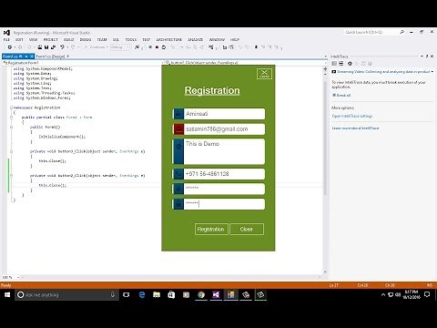Open the ARCHITECTURE menu
The height and width of the screenshot is (328, 437).
pyautogui.click(x=169, y=40)
